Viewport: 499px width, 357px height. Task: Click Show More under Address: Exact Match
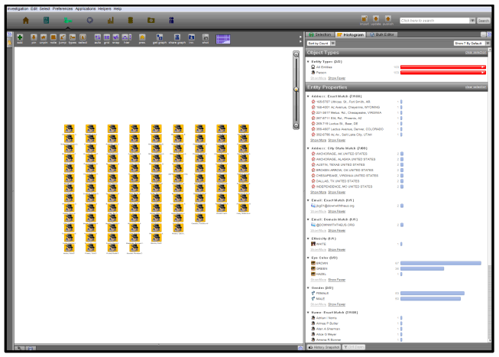[318, 140]
